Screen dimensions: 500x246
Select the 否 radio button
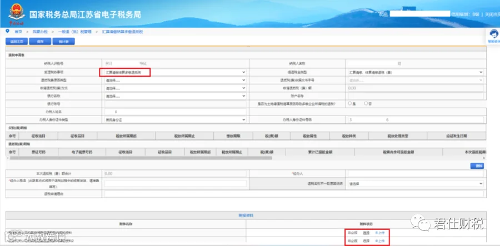[366, 103]
